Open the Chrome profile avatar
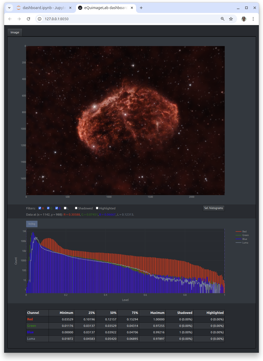 click(x=244, y=19)
